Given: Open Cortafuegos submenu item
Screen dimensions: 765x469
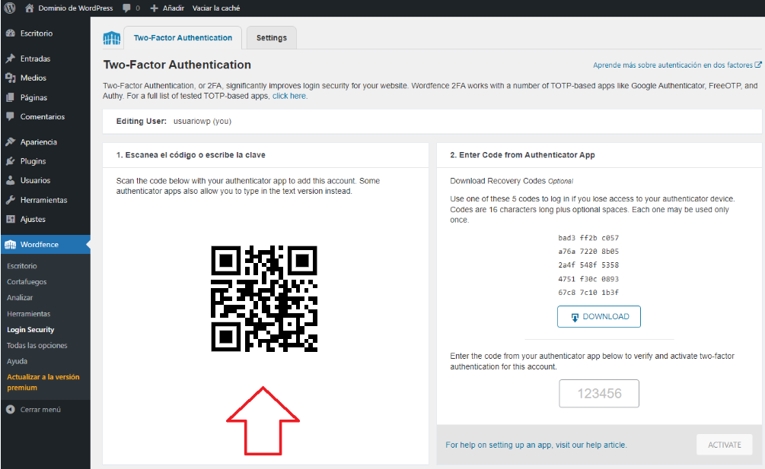Looking at the screenshot, I should 27,281.
